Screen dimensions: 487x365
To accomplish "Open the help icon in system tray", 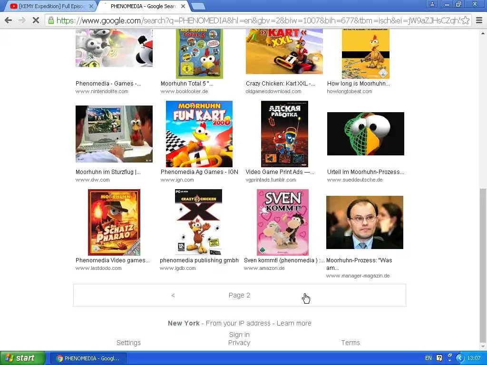I will (439, 358).
